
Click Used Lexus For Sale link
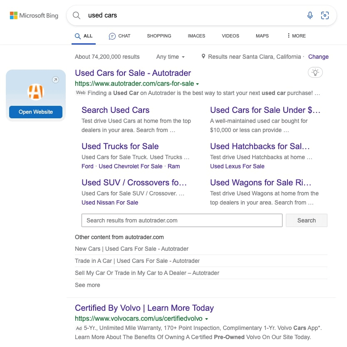tap(237, 166)
